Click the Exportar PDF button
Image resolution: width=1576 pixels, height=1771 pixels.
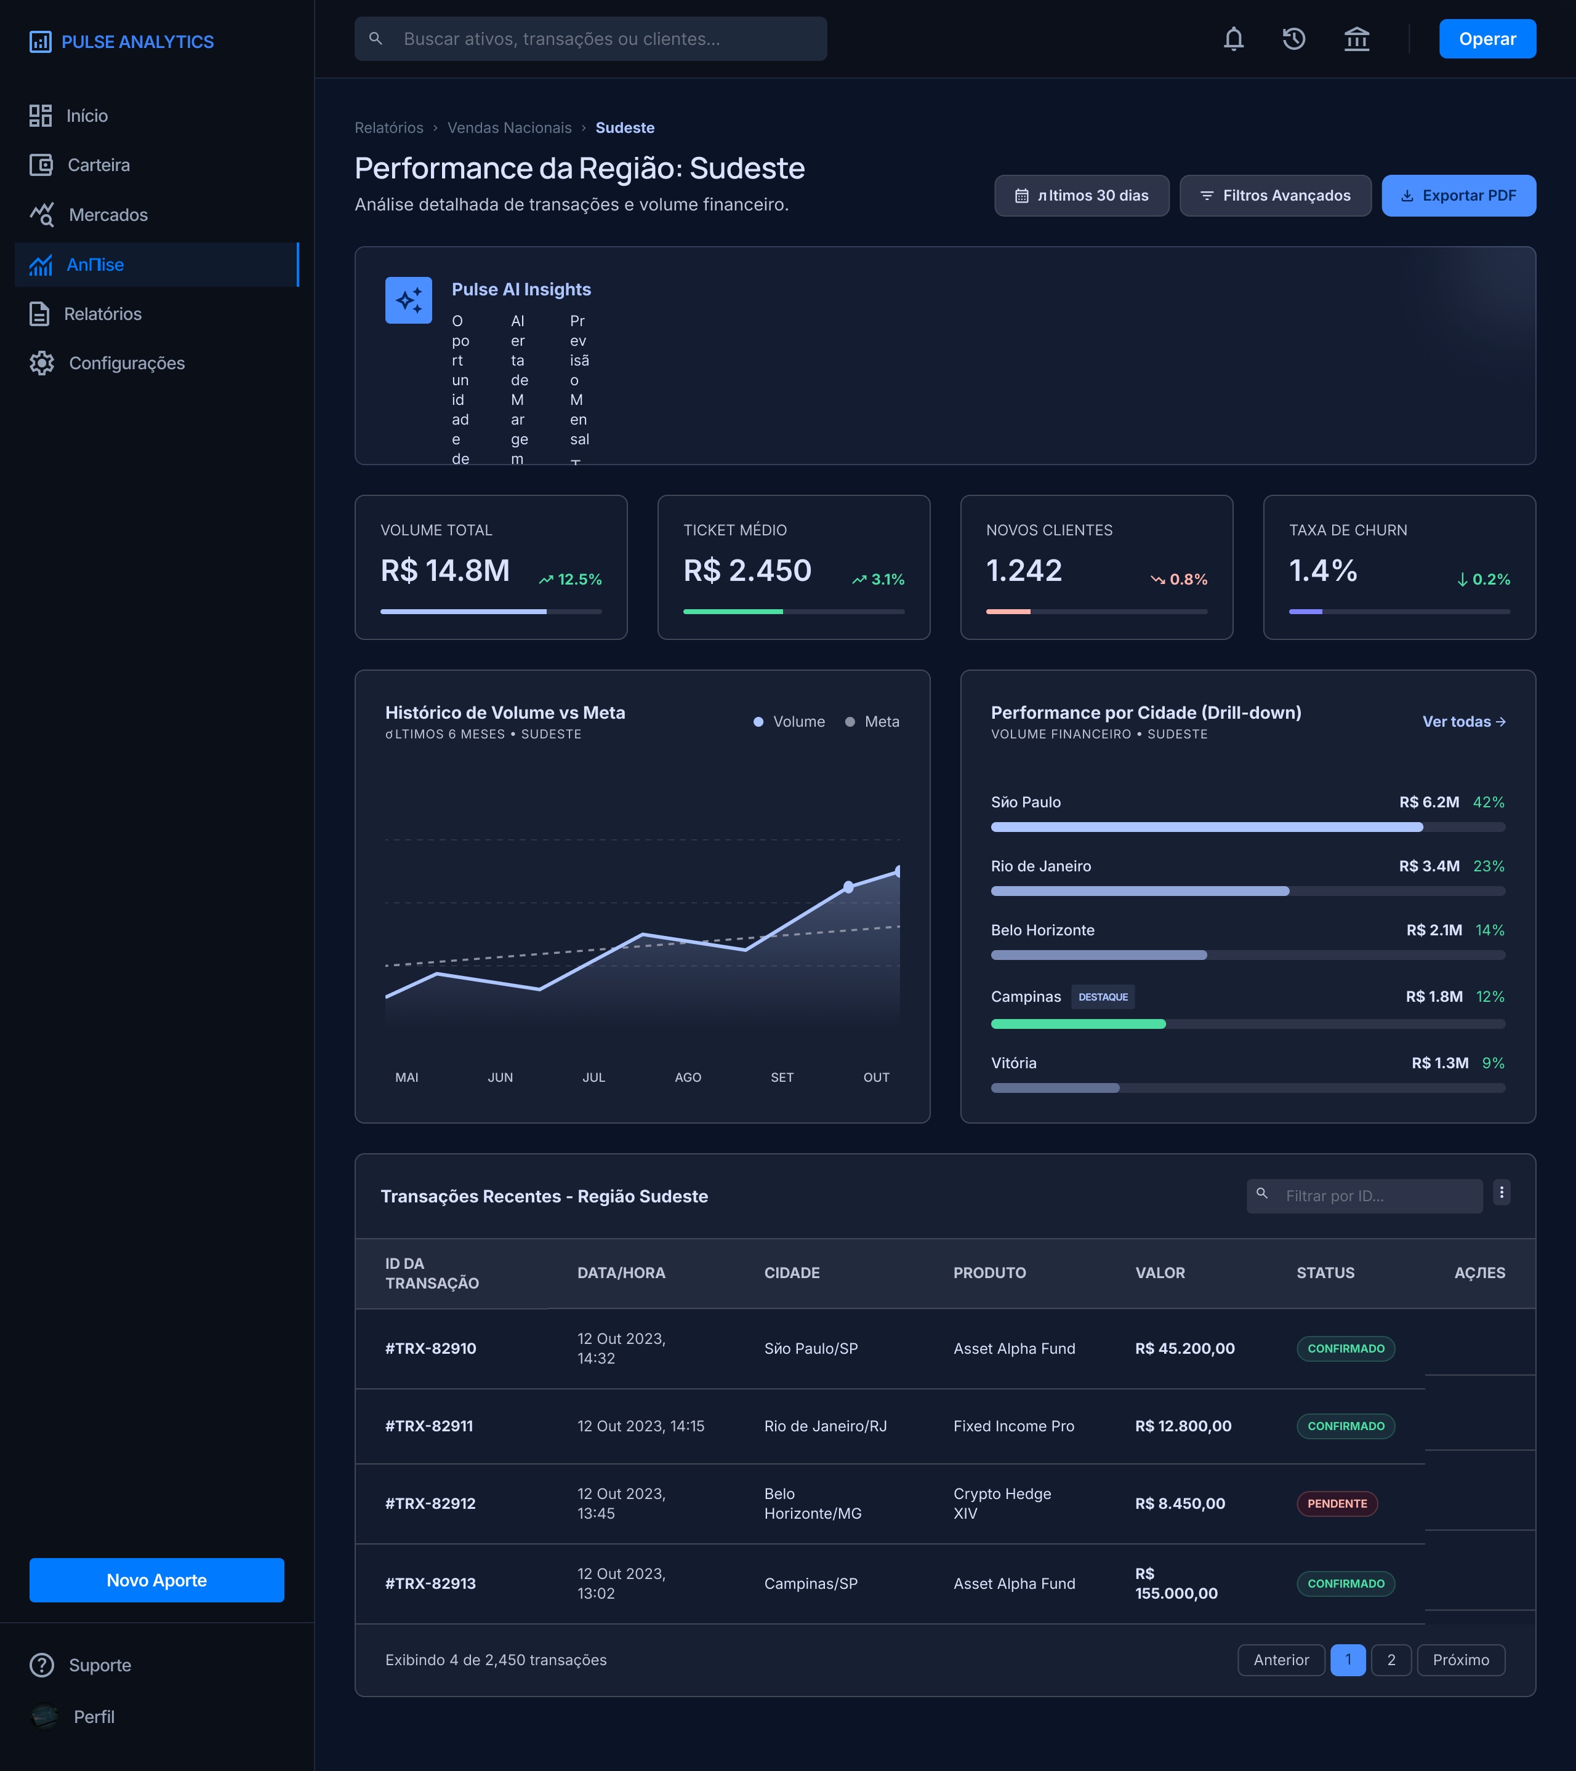[1458, 196]
